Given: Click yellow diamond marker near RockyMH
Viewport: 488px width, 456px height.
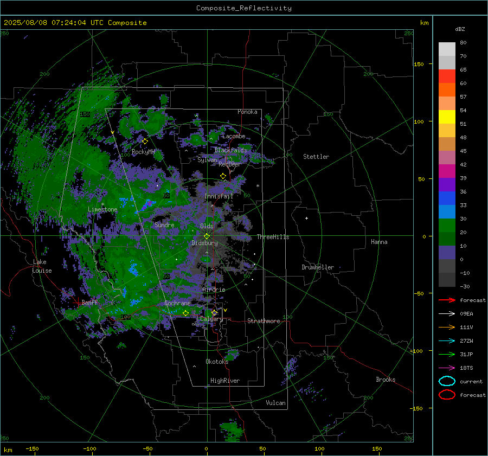Looking at the screenshot, I should coord(145,142).
